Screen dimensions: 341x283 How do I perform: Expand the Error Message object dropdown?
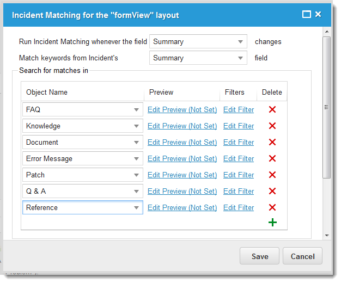pyautogui.click(x=136, y=159)
